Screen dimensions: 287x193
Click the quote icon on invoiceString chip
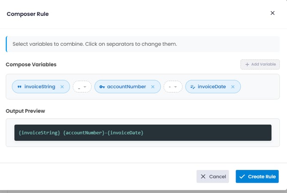[19, 87]
